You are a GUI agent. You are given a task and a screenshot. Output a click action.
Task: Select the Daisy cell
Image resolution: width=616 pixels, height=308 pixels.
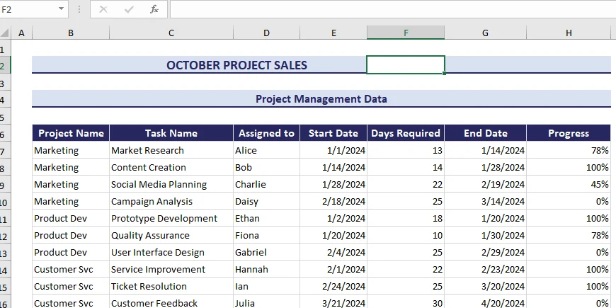tap(266, 201)
